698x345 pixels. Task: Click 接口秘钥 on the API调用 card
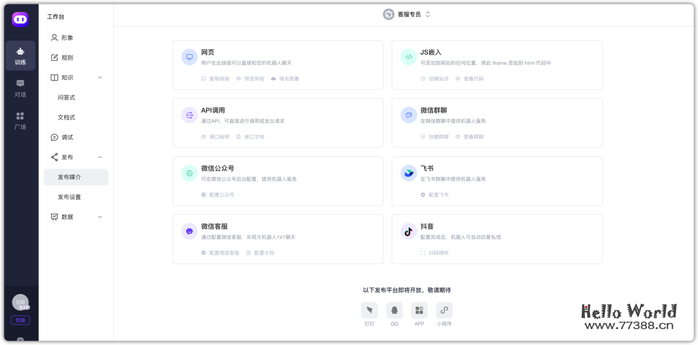click(x=215, y=137)
